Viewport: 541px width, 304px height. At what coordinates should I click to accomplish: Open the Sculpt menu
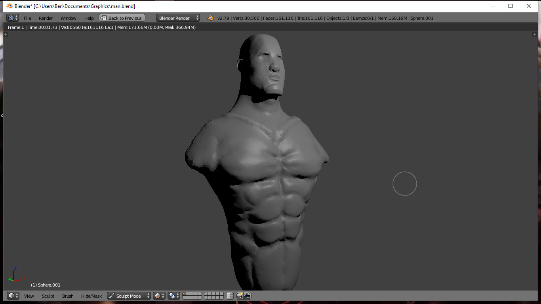[x=48, y=296]
